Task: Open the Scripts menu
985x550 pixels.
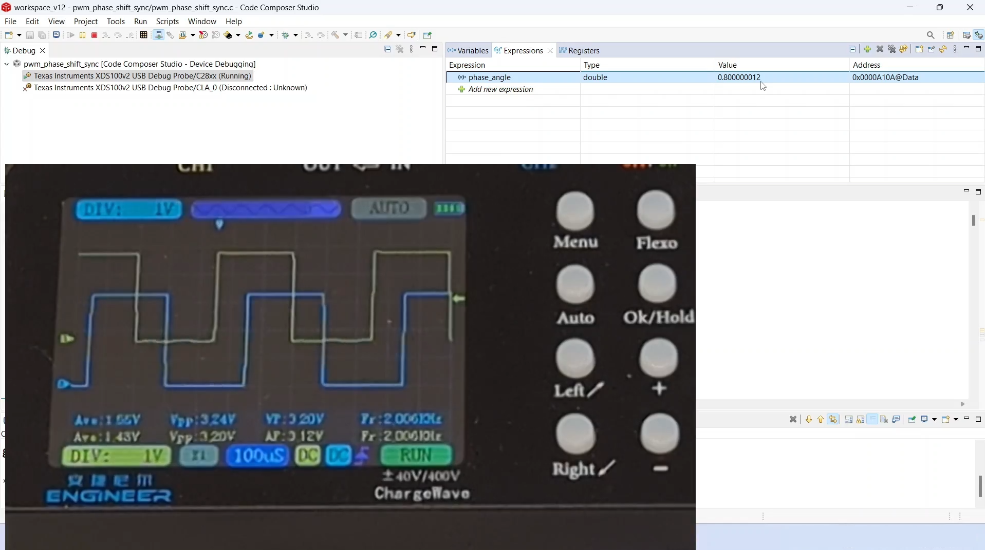Action: [x=167, y=22]
